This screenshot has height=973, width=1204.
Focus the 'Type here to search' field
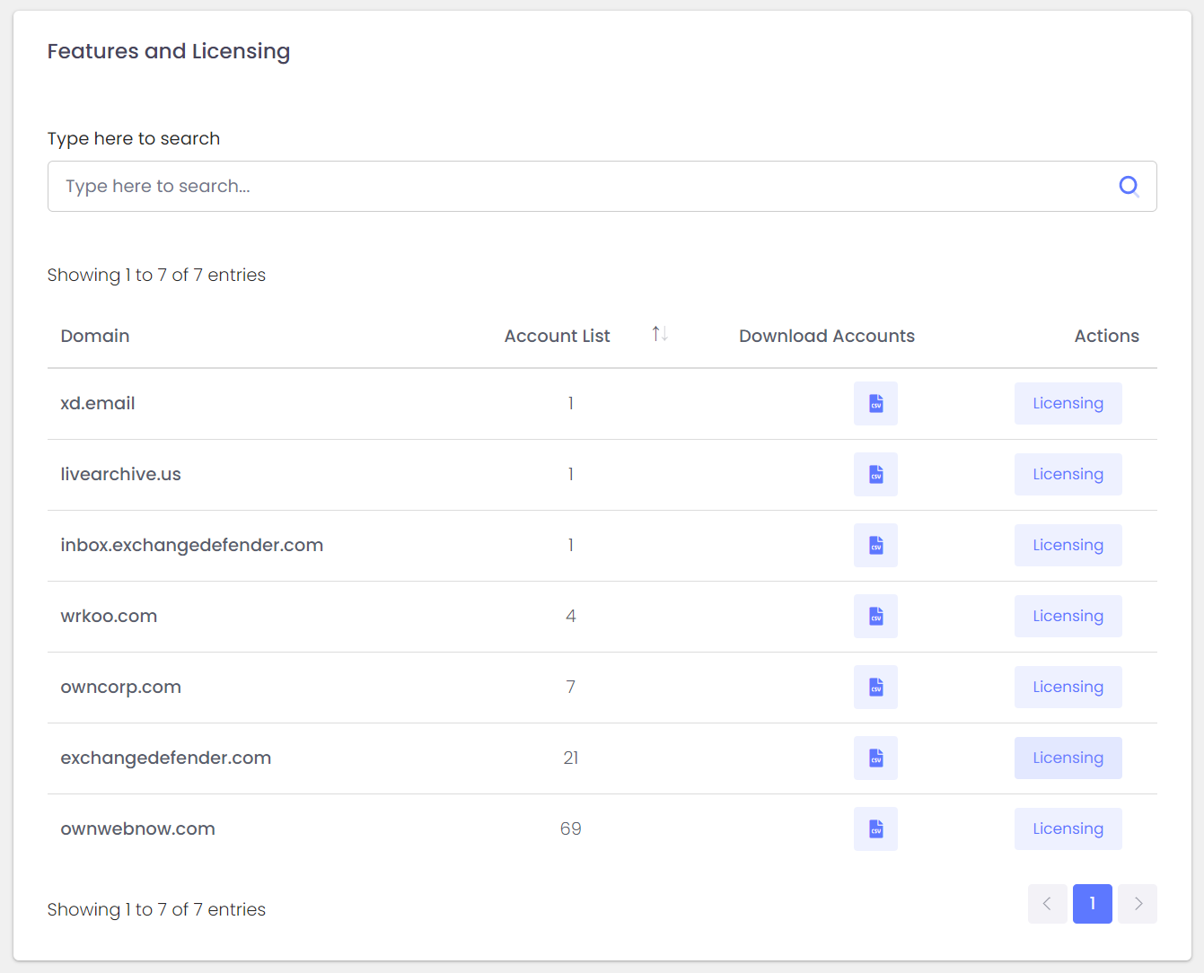point(575,187)
